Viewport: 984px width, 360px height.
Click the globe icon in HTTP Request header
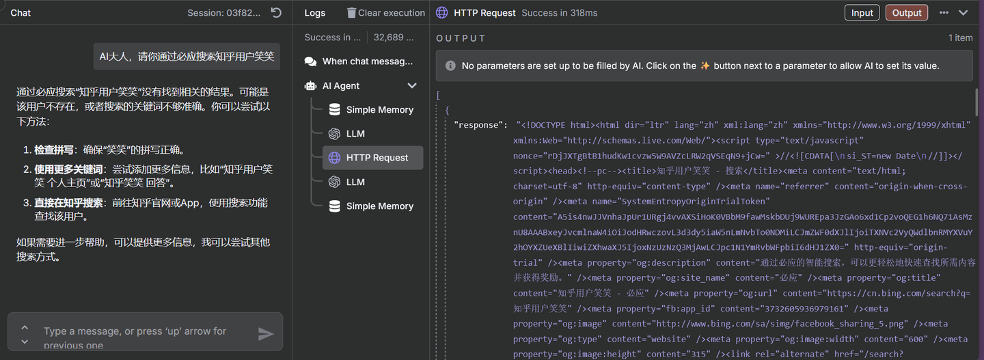pos(442,12)
